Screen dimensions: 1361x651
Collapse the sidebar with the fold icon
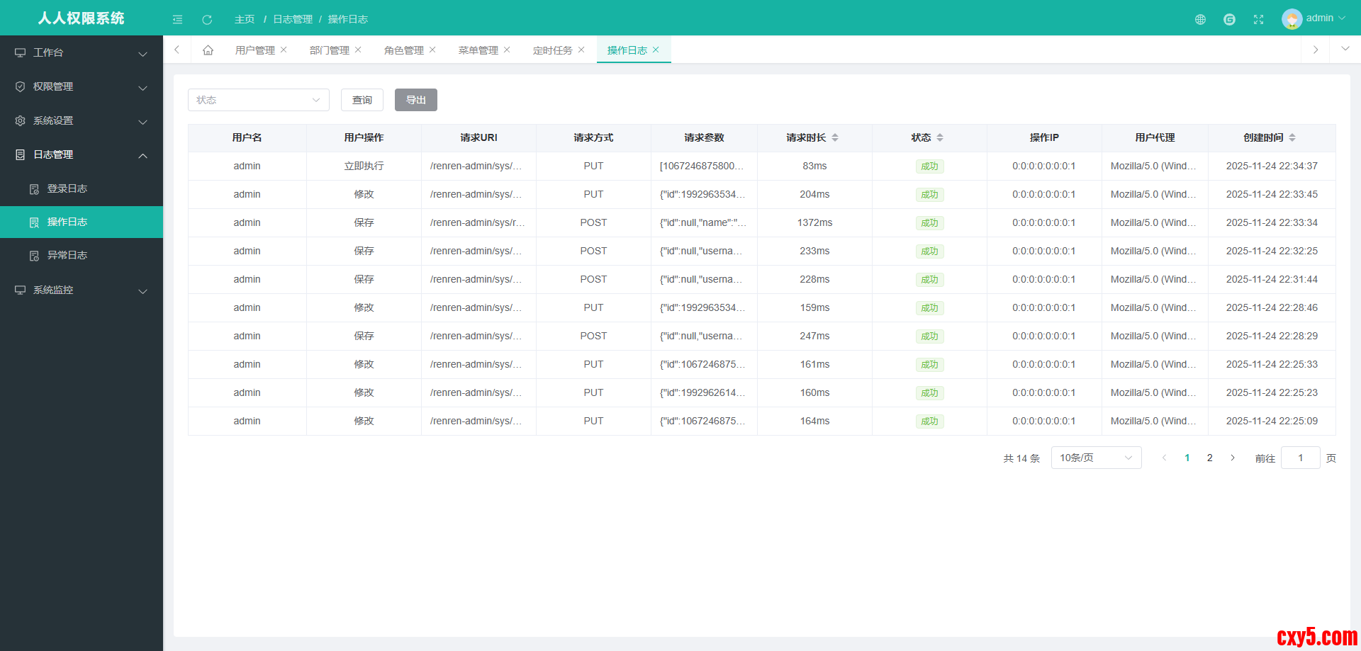(177, 19)
